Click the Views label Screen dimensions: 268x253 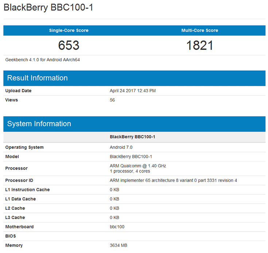click(11, 100)
